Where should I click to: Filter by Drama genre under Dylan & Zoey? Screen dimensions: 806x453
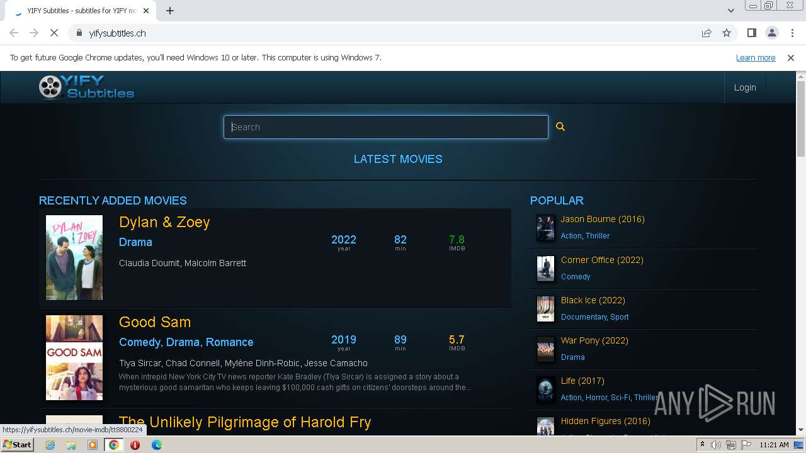pyautogui.click(x=135, y=242)
